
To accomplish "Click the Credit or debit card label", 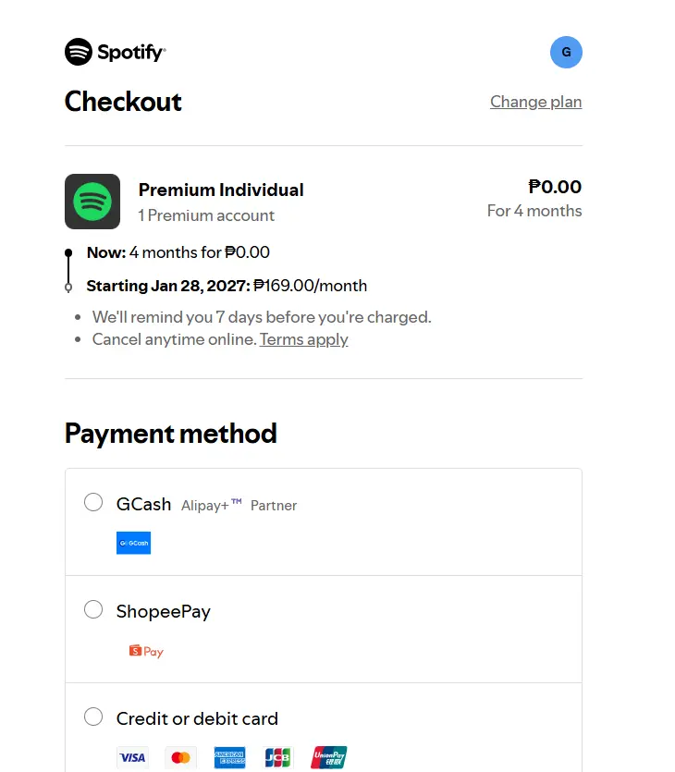I will click(197, 718).
